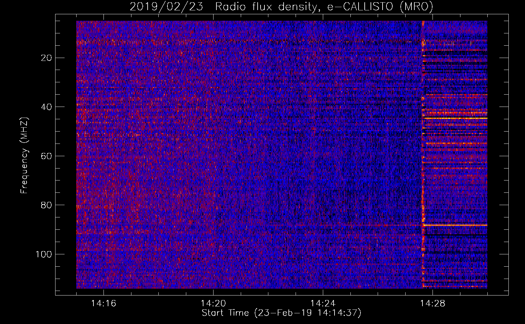Click the '40' frequency tick label
This screenshot has height=324, width=525.
46,107
